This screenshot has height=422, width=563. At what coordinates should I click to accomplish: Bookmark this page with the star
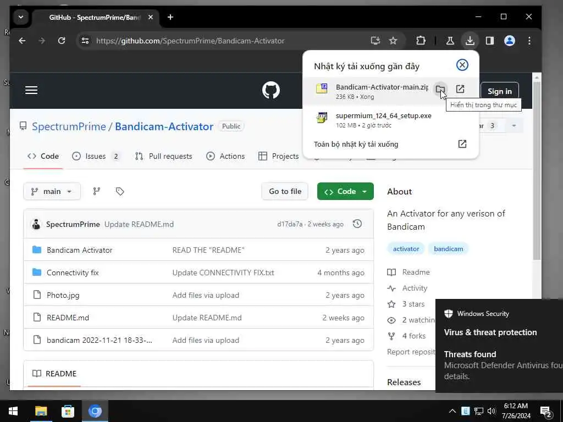[x=393, y=41]
